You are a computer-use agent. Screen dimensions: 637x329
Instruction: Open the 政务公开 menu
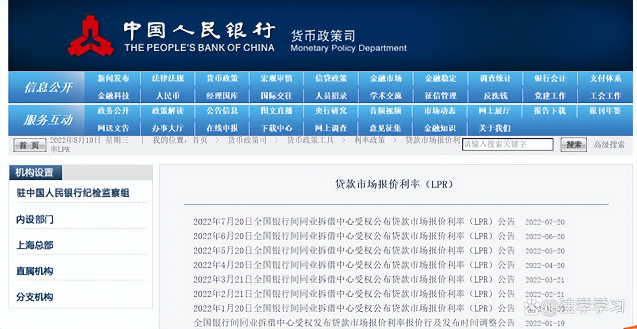click(112, 111)
